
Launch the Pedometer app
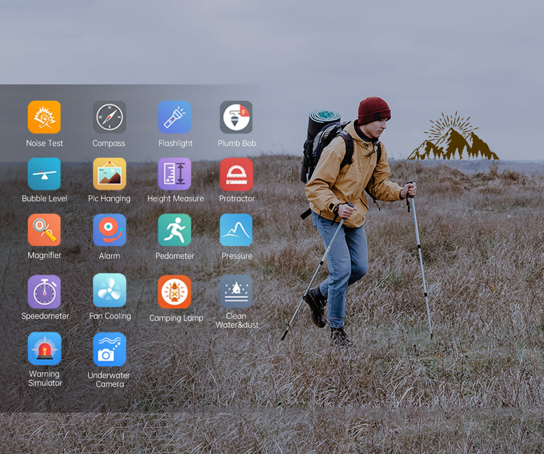[175, 230]
